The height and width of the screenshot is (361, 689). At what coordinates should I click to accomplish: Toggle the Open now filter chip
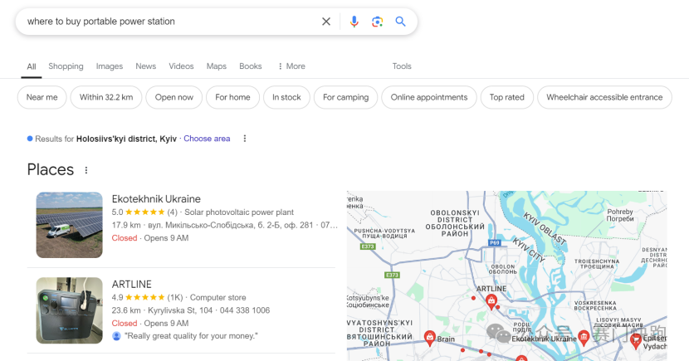tap(174, 97)
